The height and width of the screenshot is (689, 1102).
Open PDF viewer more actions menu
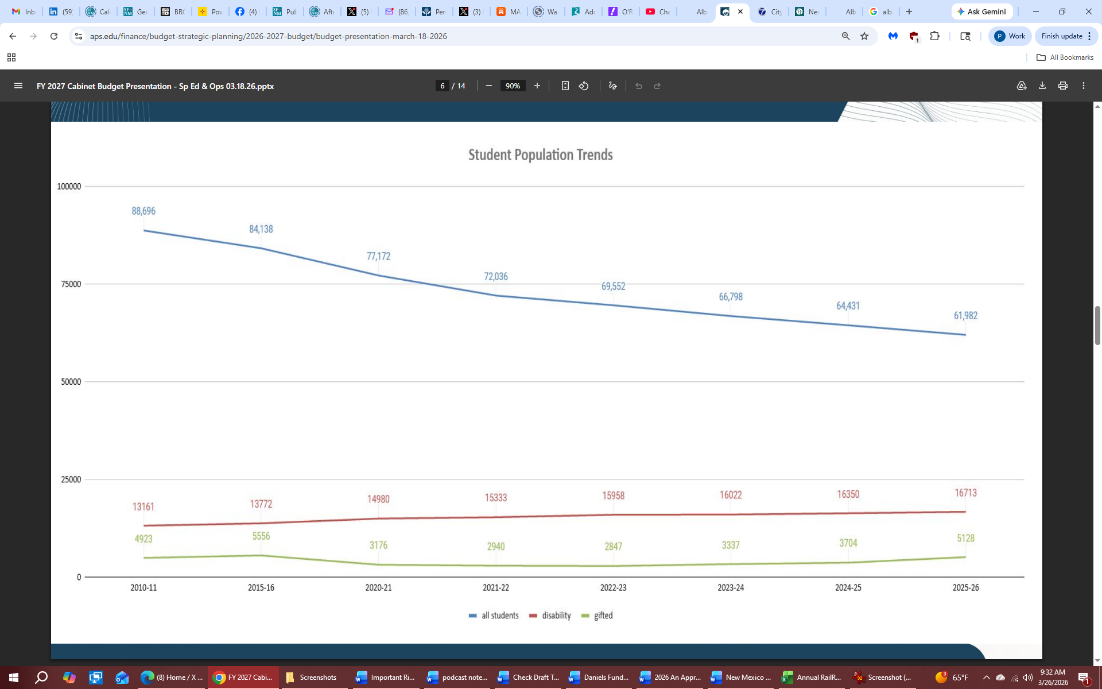click(1084, 86)
